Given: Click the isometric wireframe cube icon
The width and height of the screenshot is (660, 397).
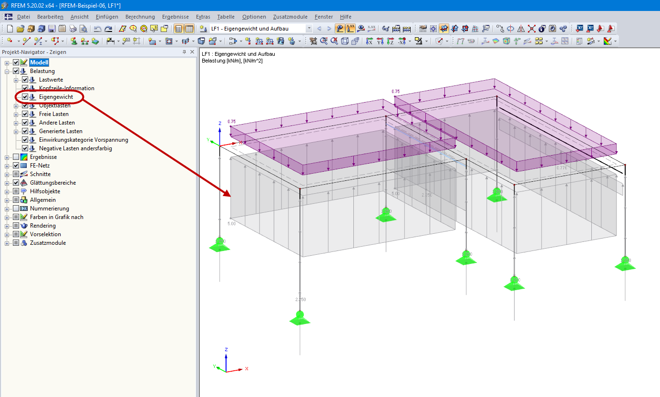Looking at the screenshot, I should (x=345, y=41).
